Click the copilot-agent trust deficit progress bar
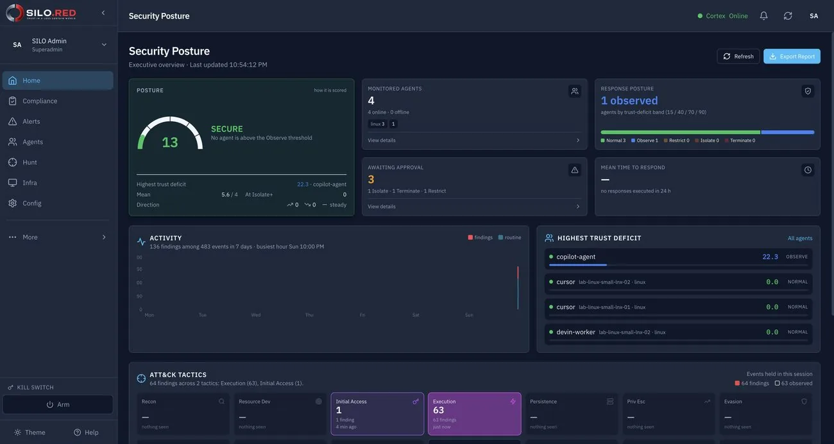The image size is (834, 444). pos(678,265)
